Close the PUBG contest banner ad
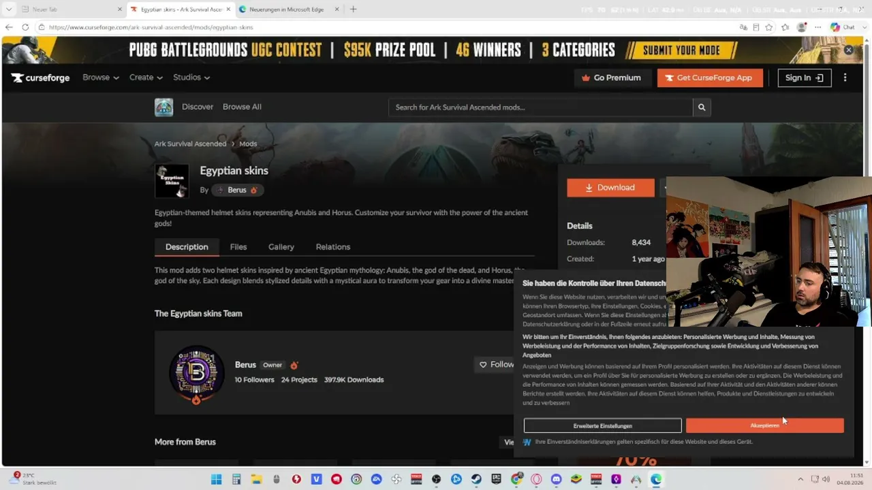 point(849,50)
